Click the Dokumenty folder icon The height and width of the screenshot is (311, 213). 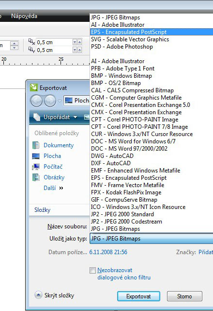coord(36,145)
